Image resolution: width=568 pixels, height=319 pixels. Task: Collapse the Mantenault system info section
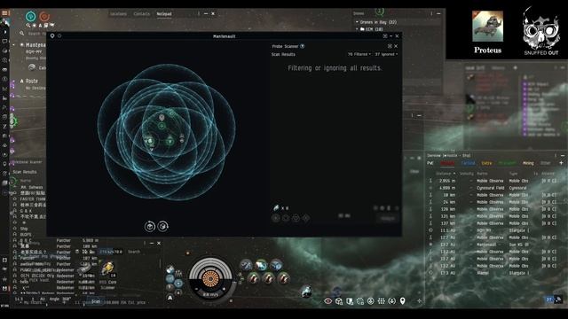(14, 45)
